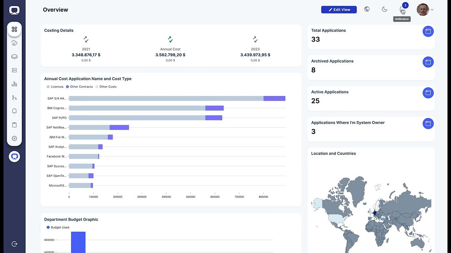
Task: Open settings gear in sidebar
Action: point(14,138)
